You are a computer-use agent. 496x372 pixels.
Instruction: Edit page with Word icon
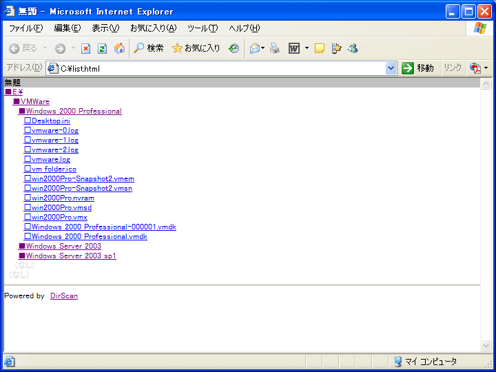coord(294,48)
